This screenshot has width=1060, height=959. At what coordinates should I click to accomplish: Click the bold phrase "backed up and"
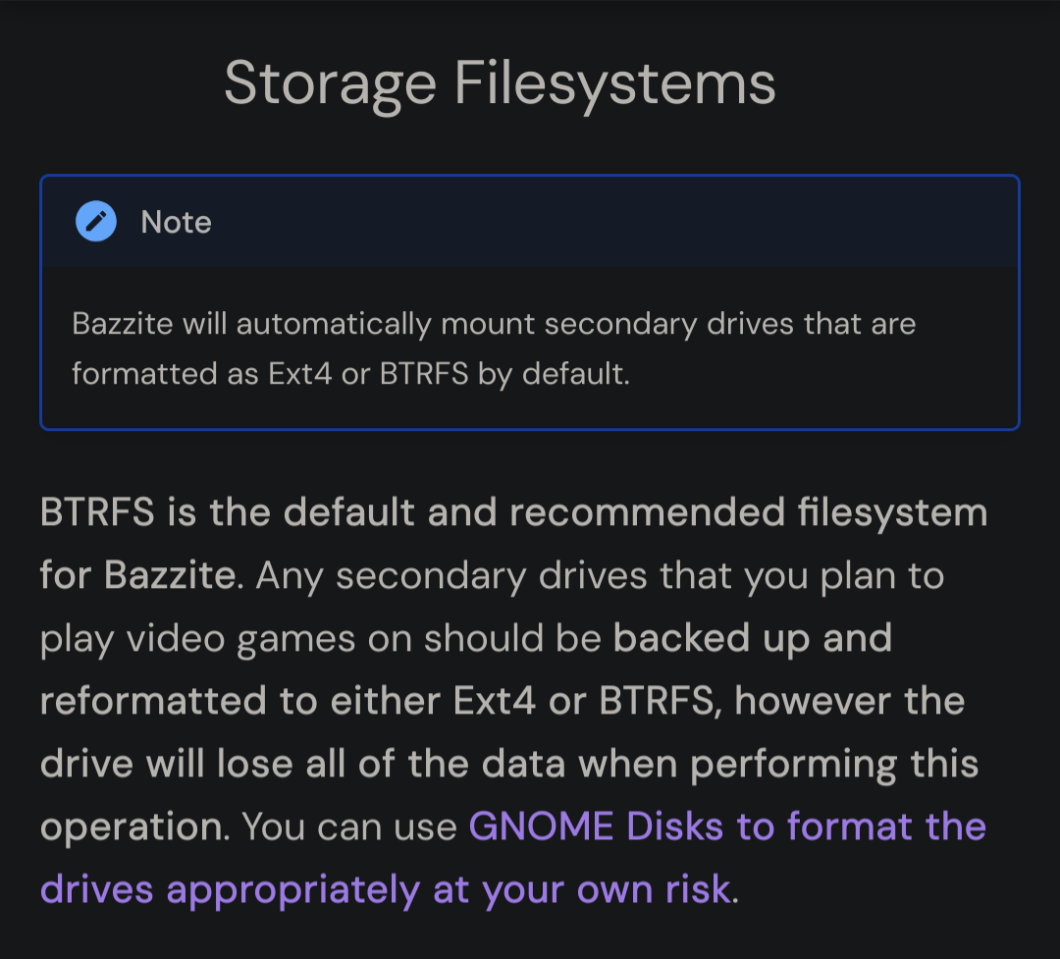[753, 638]
